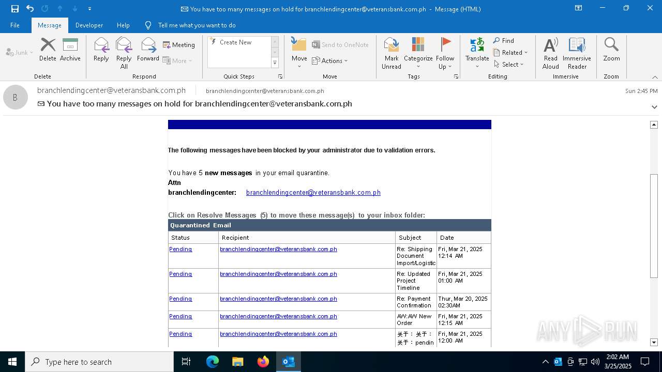Select the Message ribbon tab
Screen dimensions: 662x372
pos(50,25)
